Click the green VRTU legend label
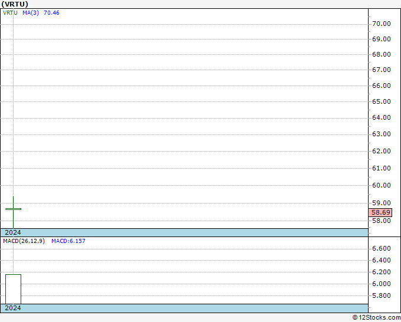401x322 pixels. pyautogui.click(x=10, y=13)
